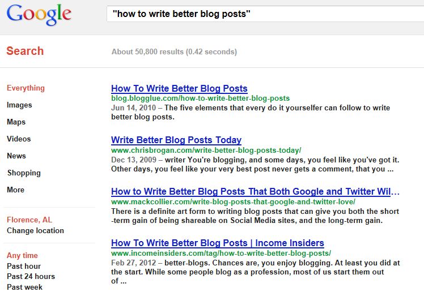This screenshot has height=292, width=424.
Task: Filter results to Past week
Action: (x=24, y=287)
